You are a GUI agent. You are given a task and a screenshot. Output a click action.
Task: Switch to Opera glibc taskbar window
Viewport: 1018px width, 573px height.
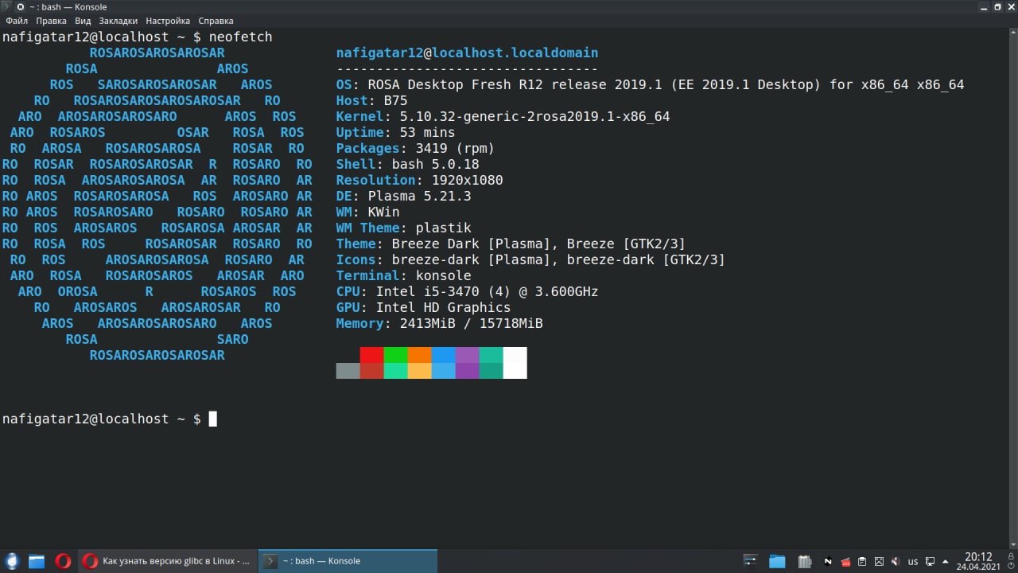pos(168,561)
